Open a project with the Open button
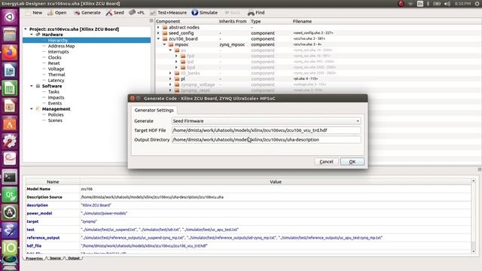This screenshot has width=482, height=271. coord(57,13)
